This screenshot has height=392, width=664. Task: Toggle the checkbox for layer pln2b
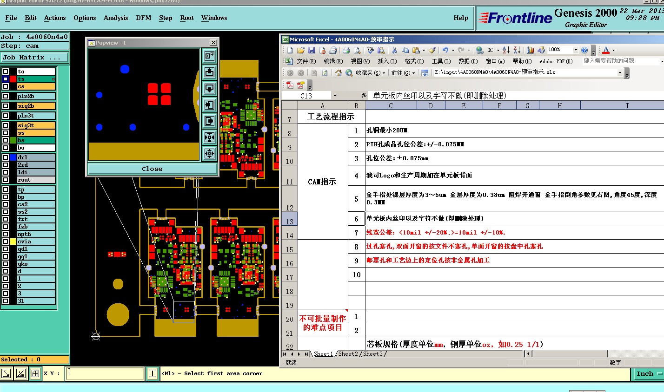click(x=6, y=96)
